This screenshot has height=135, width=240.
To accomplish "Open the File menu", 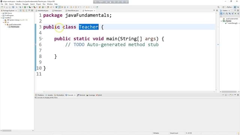I will [x=2, y=4].
